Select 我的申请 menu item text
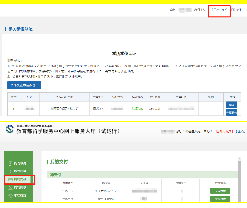 [x=20, y=163]
